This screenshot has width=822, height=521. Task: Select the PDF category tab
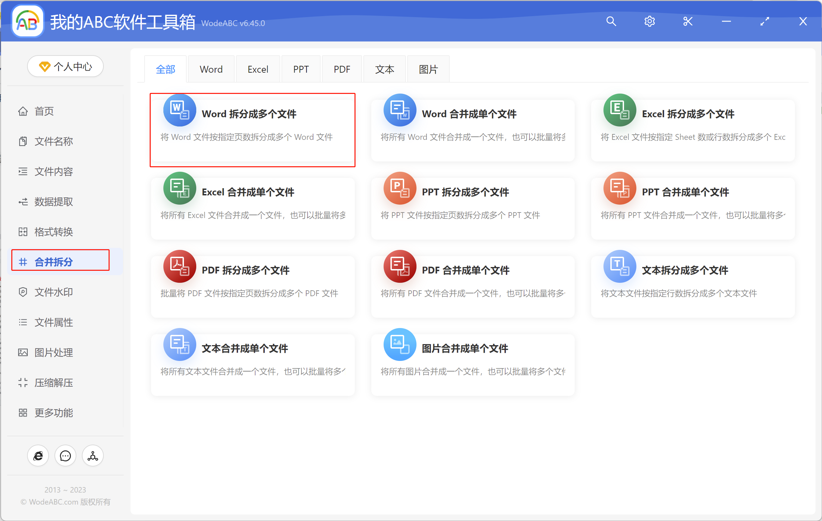pos(341,69)
